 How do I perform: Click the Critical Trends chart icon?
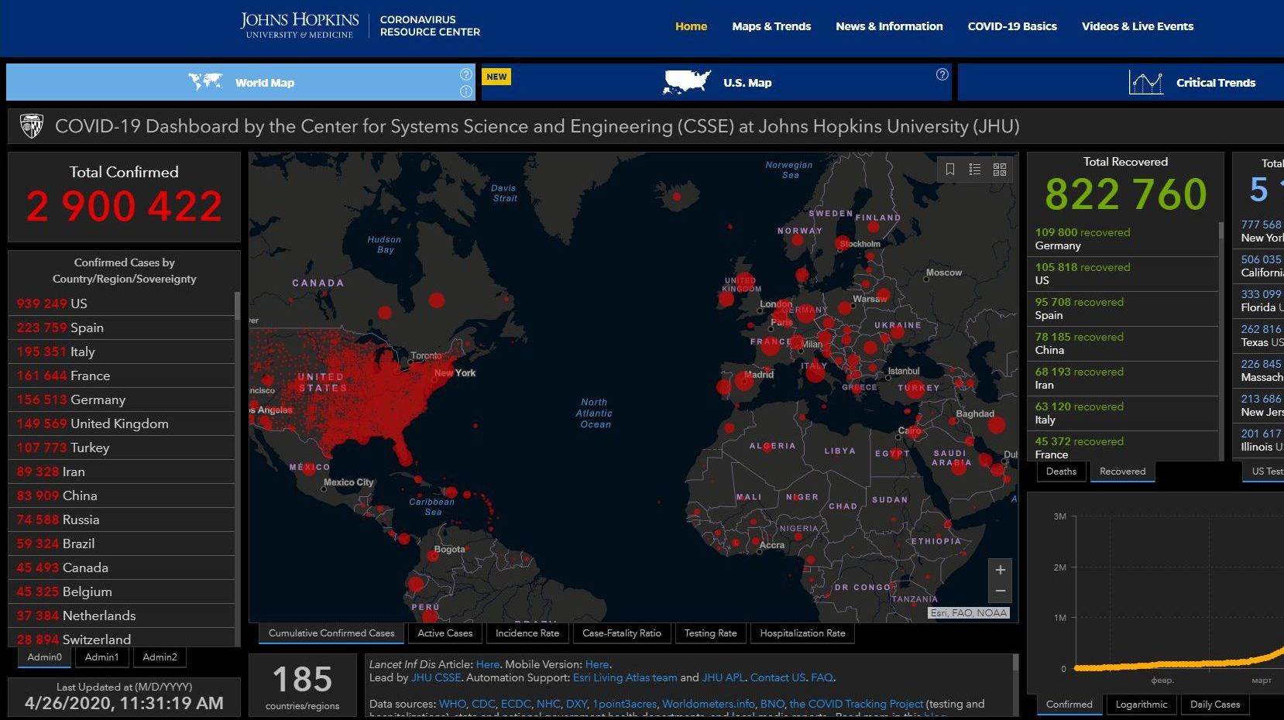(x=1145, y=82)
